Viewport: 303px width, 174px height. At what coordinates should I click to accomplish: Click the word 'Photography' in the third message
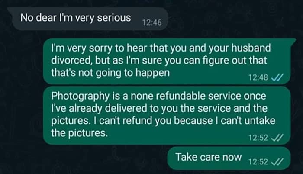[80, 97]
